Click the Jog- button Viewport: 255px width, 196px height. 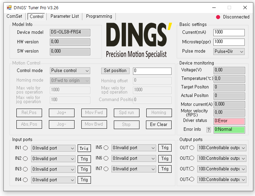click(x=62, y=125)
